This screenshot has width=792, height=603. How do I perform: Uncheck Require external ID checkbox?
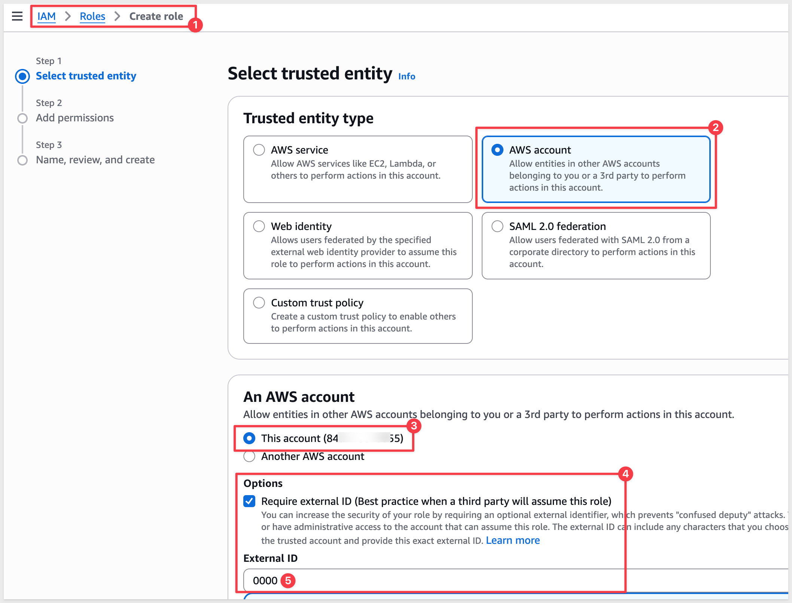(249, 501)
